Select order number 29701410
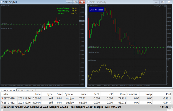173x111 pixels. coord(9,98)
